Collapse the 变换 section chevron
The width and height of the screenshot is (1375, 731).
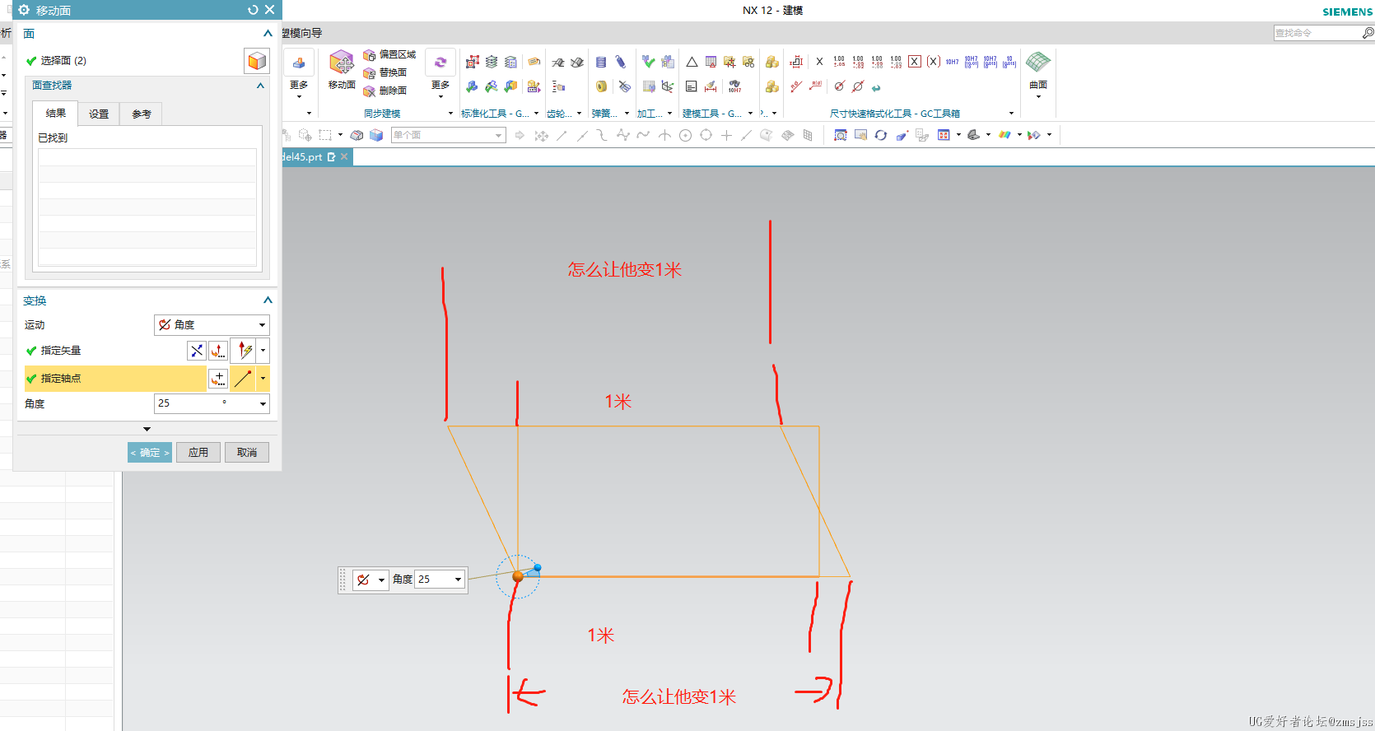click(268, 300)
